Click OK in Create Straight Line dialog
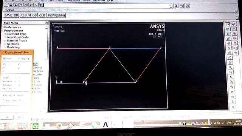Screen dimensions: 242x136 pos(7,117)
